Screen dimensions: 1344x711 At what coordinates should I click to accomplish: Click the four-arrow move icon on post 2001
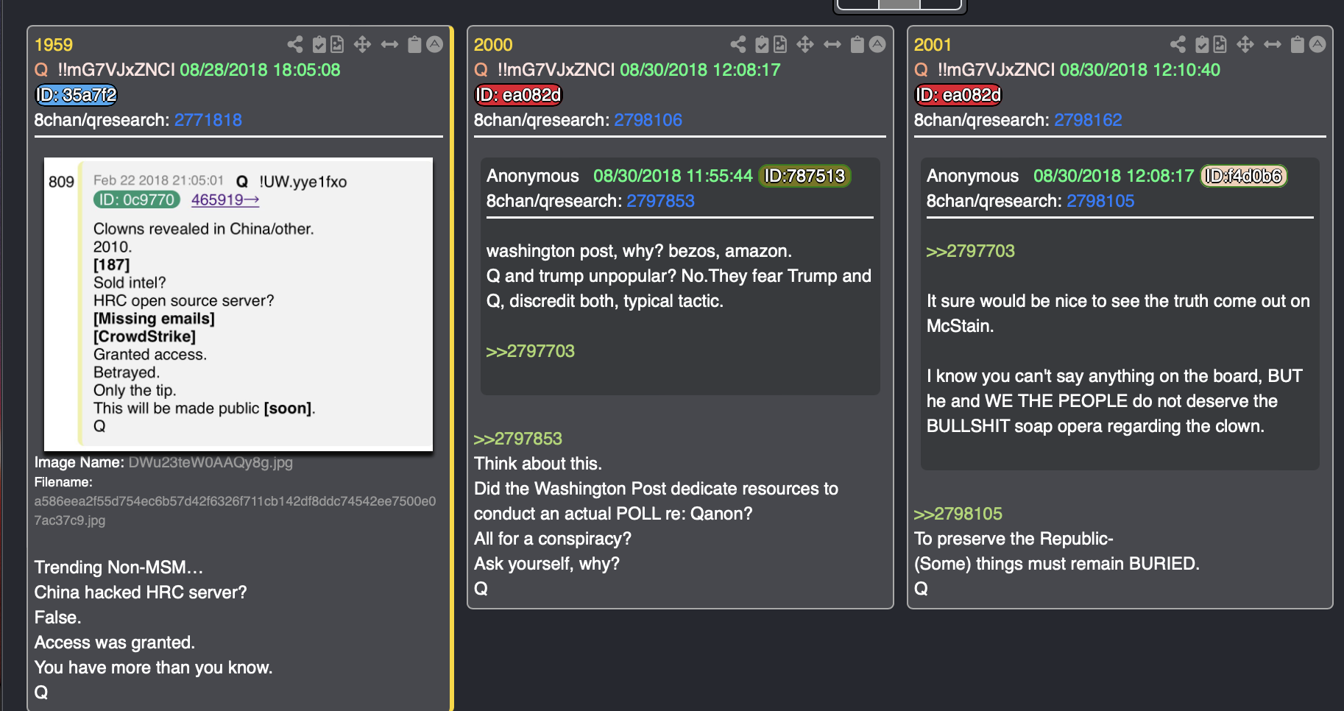pos(1245,45)
